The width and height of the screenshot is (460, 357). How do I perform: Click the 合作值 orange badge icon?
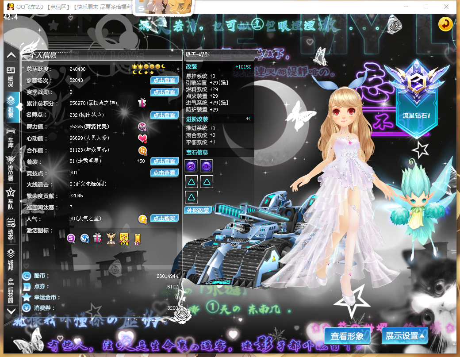(x=142, y=151)
